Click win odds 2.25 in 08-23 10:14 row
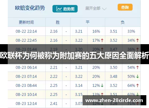Viewport: 149px width, 108px height. [x=54, y=95]
